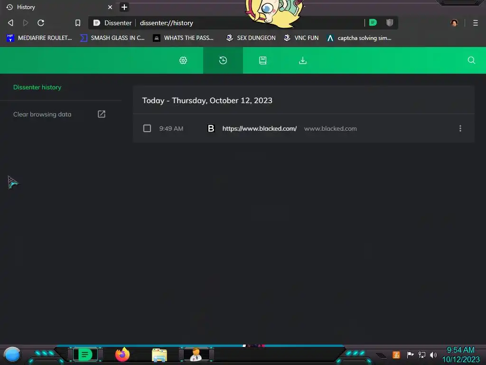Reload the history page
This screenshot has width=486, height=365.
click(x=41, y=23)
